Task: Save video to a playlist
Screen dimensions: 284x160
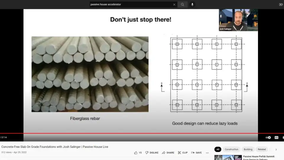Action: click(196, 153)
